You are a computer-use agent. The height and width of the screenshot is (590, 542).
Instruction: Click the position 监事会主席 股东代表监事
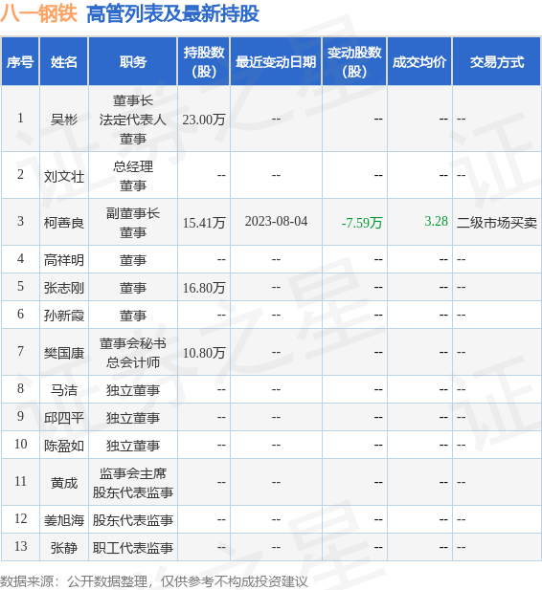(x=133, y=483)
